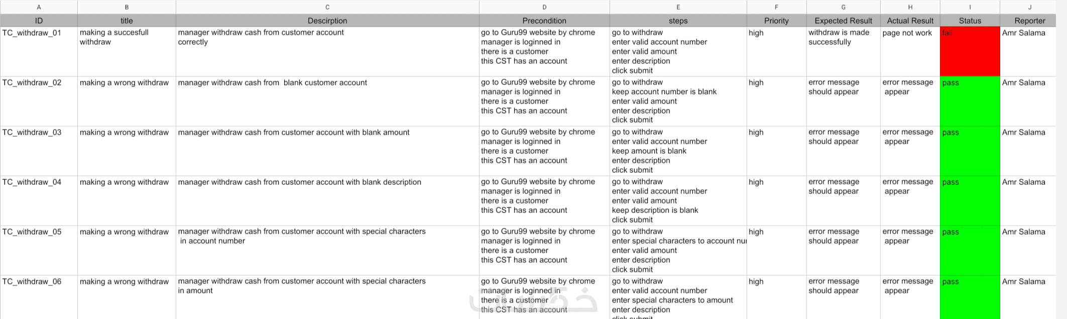The width and height of the screenshot is (1067, 319).
Task: Select "making a succesfull withdraw" title cell
Action: click(x=127, y=51)
